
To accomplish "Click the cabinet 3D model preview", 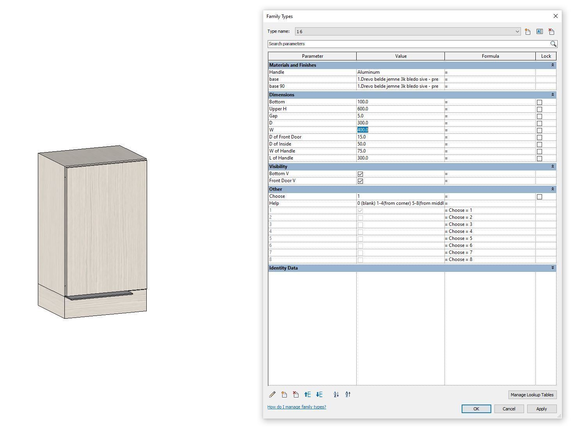I will point(92,232).
